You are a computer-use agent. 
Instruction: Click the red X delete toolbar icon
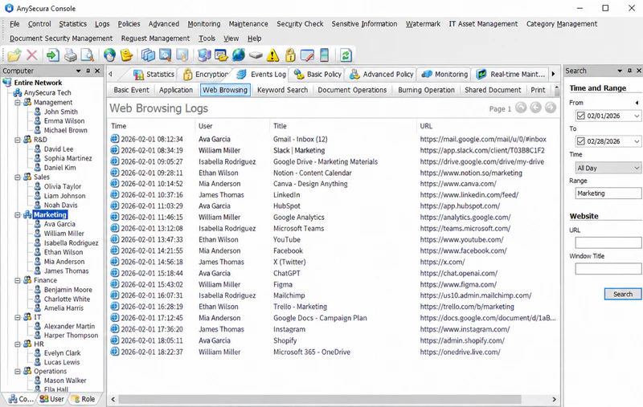click(x=32, y=55)
